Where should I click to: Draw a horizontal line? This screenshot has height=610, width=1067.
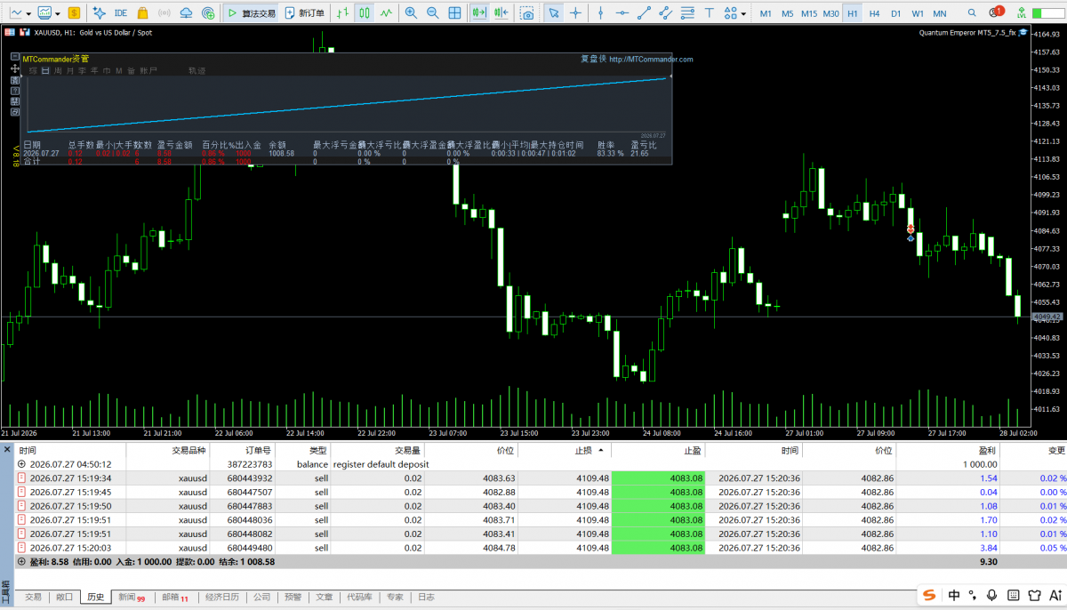point(622,13)
